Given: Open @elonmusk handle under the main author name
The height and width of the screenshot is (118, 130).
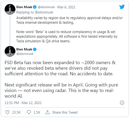Looking at the screenshot, I should [x=25, y=54].
